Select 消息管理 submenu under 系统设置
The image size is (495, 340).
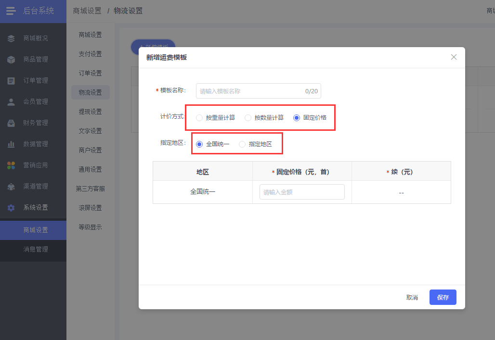pyautogui.click(x=33, y=250)
